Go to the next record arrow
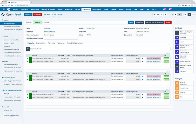 [179, 15]
